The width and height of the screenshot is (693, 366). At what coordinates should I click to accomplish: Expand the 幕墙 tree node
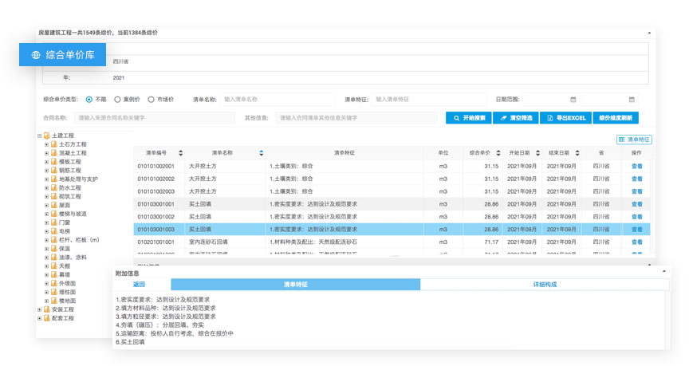[x=46, y=274]
